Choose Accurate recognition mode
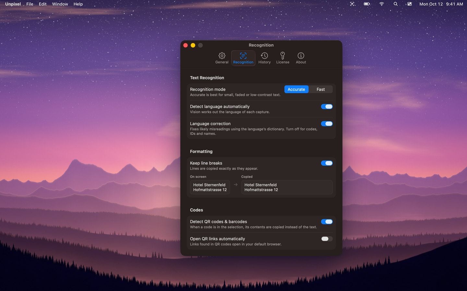Viewport: 467px width, 291px height. pos(296,90)
